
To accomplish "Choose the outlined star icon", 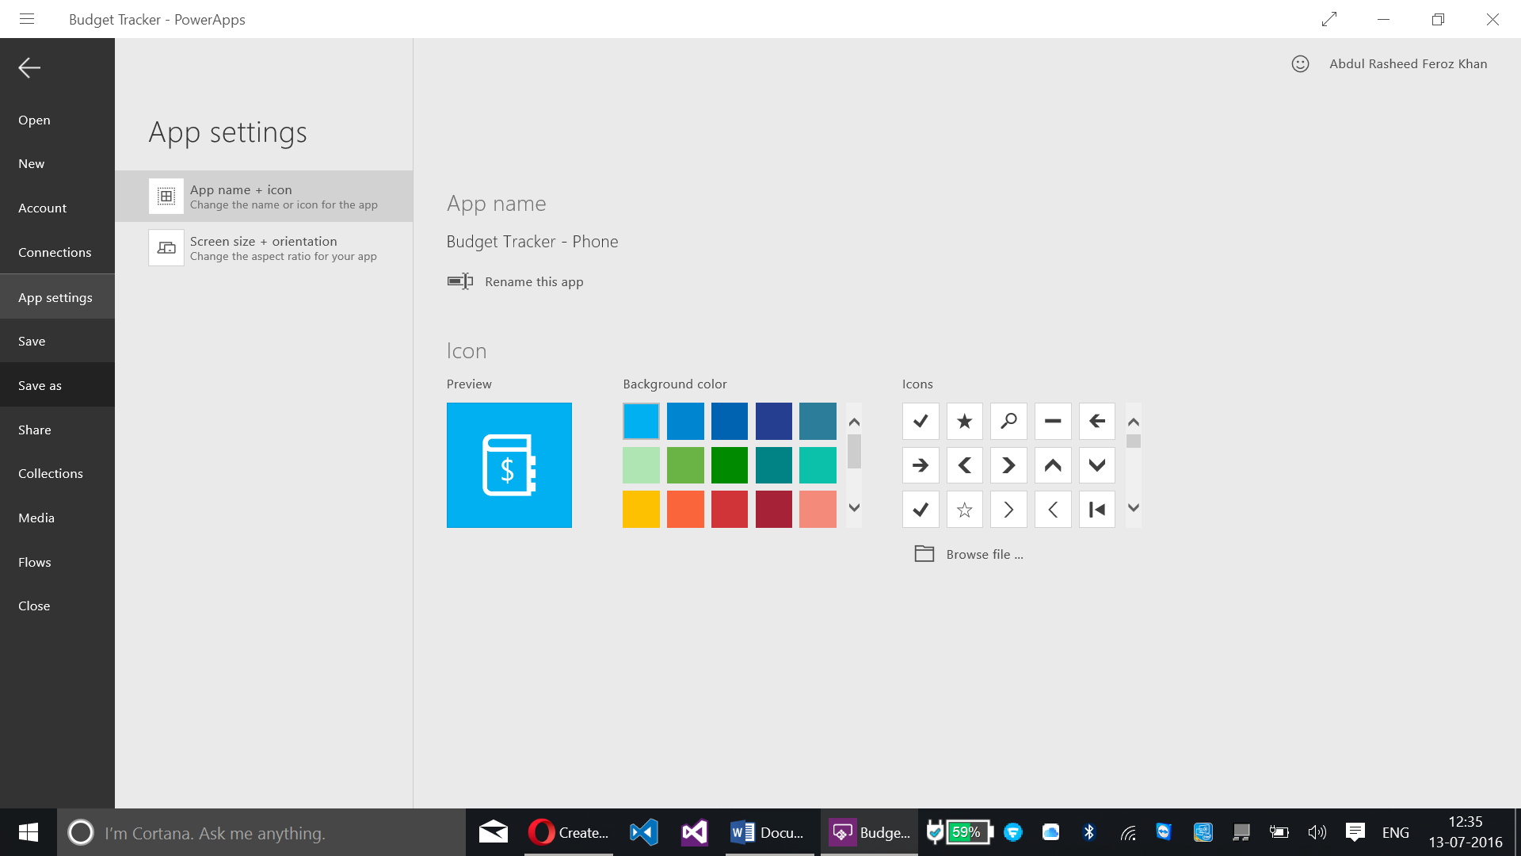I will 964,510.
